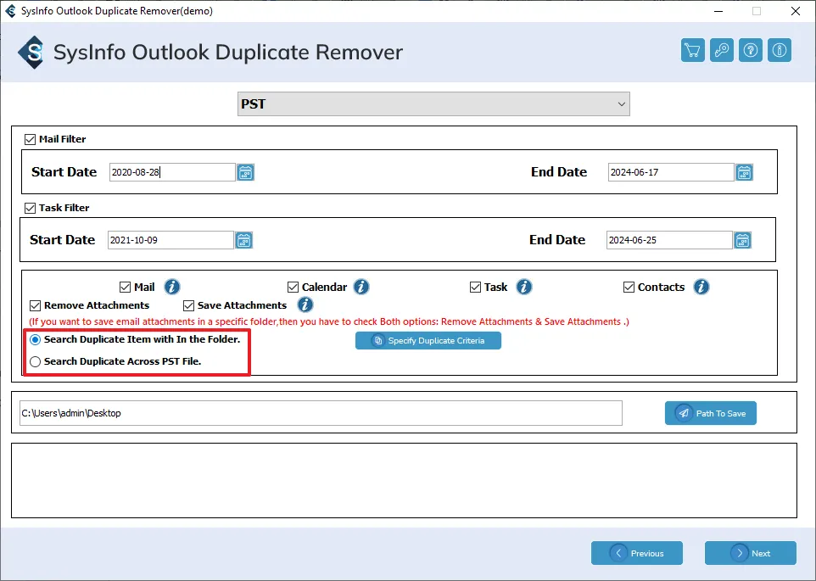Click Mail Filter Start Date field 2020-08-28
Viewport: 816px width, 581px height.
click(x=172, y=172)
